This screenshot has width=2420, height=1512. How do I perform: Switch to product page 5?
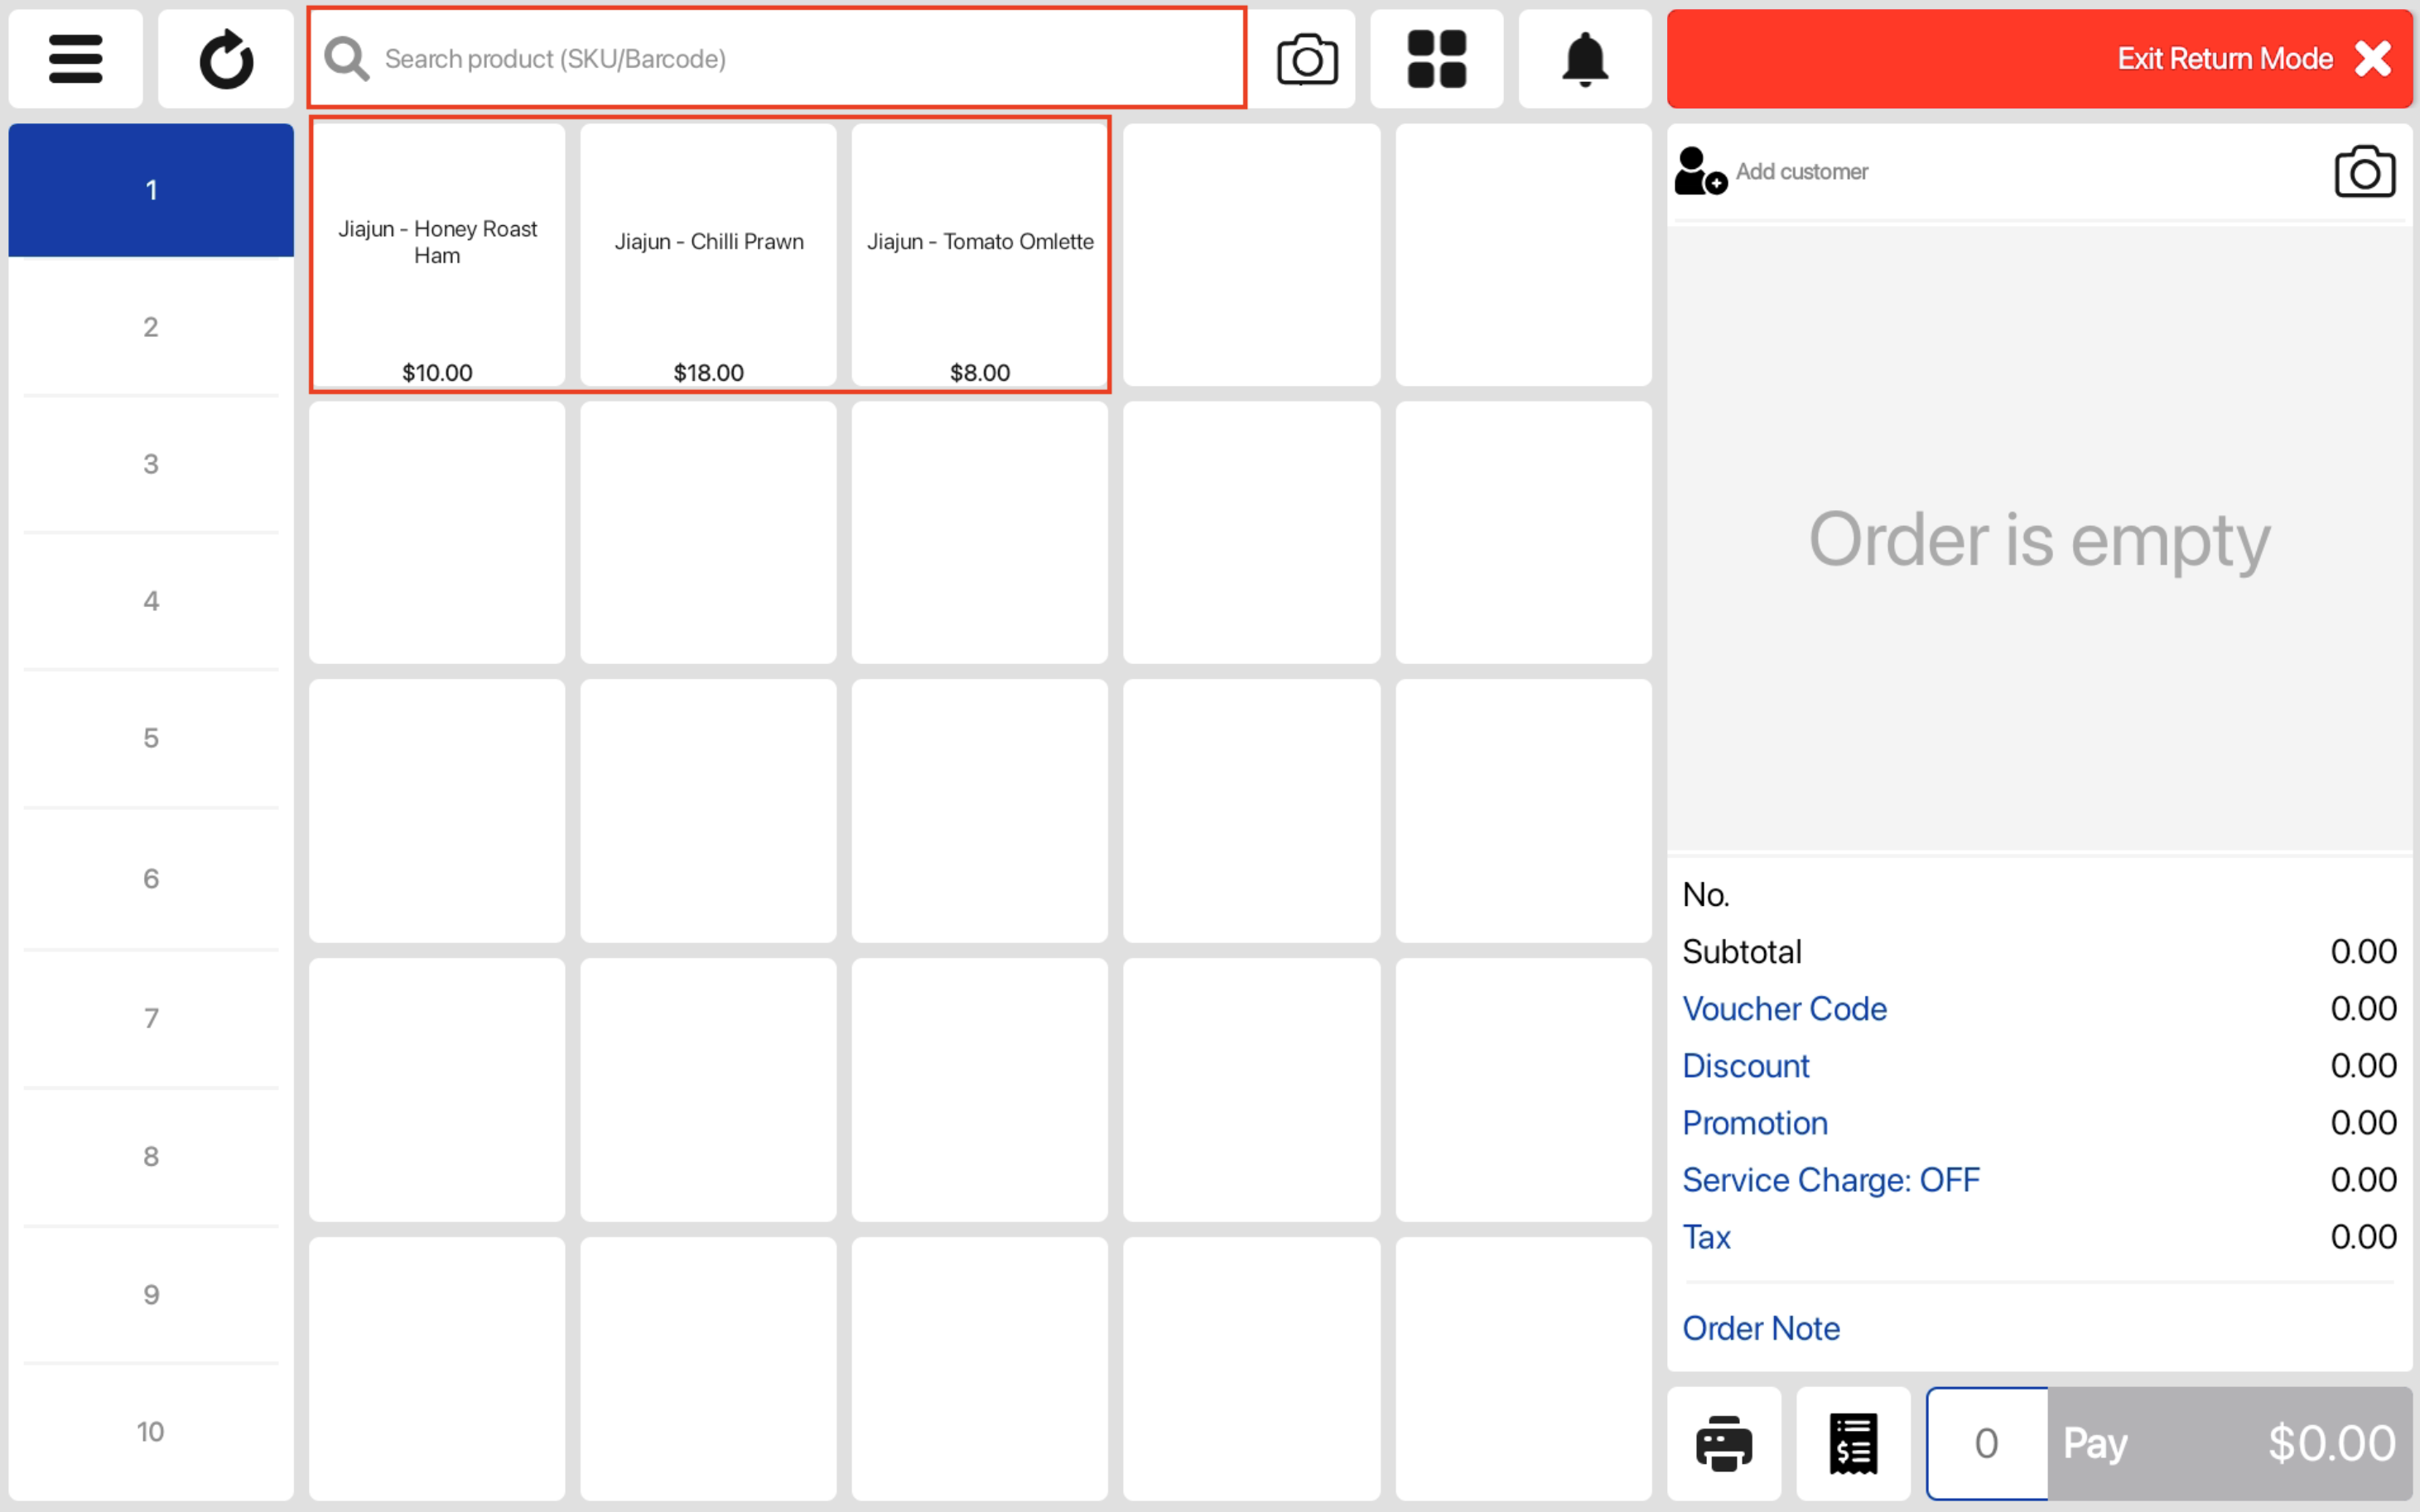tap(151, 738)
